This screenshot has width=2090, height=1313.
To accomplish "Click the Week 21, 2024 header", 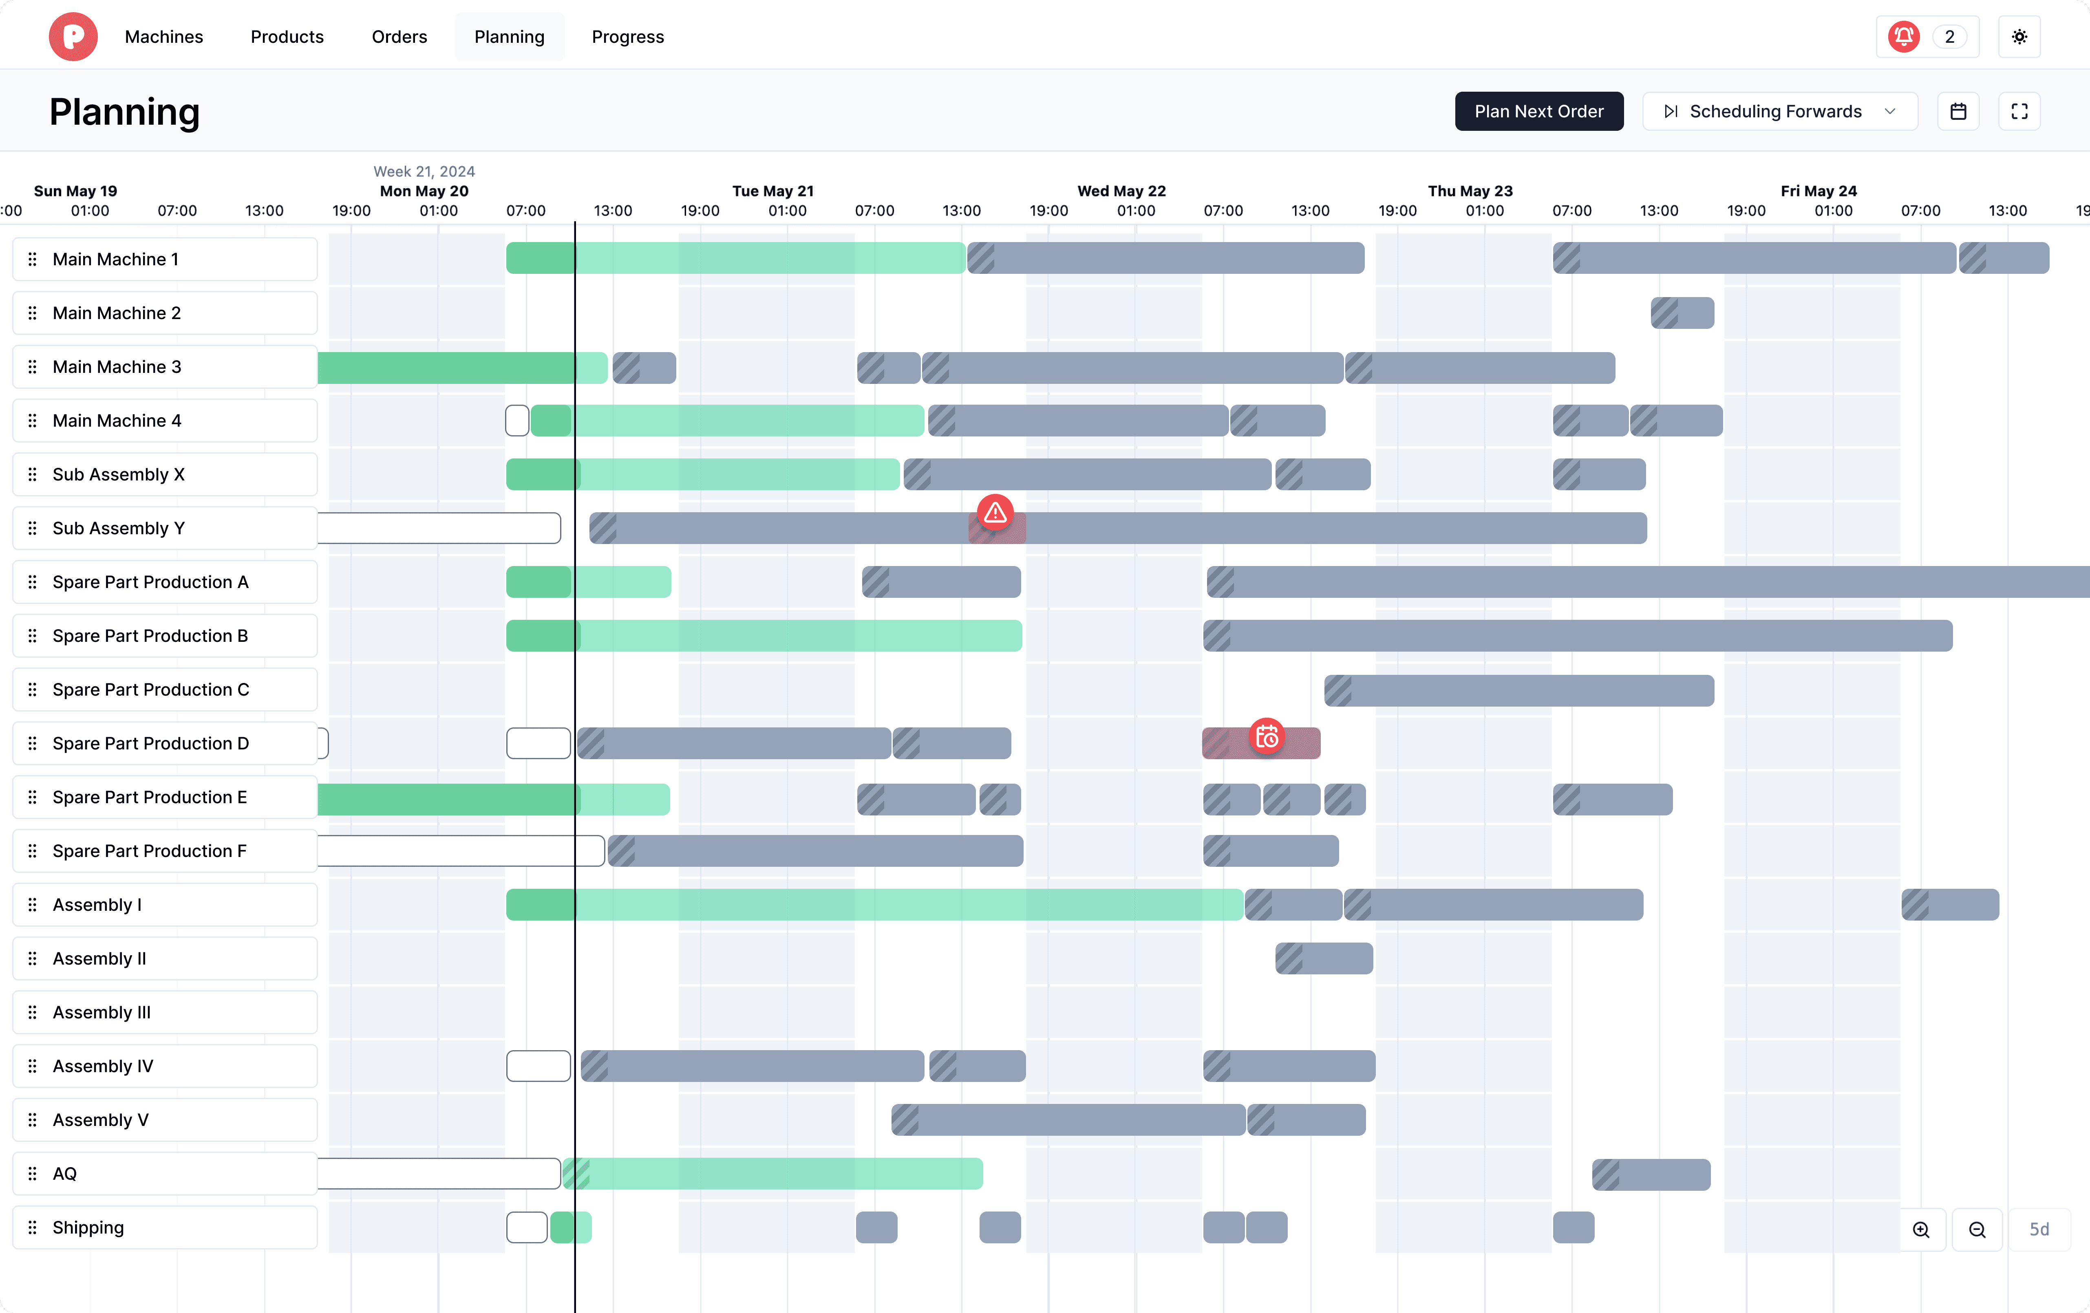I will pos(424,171).
